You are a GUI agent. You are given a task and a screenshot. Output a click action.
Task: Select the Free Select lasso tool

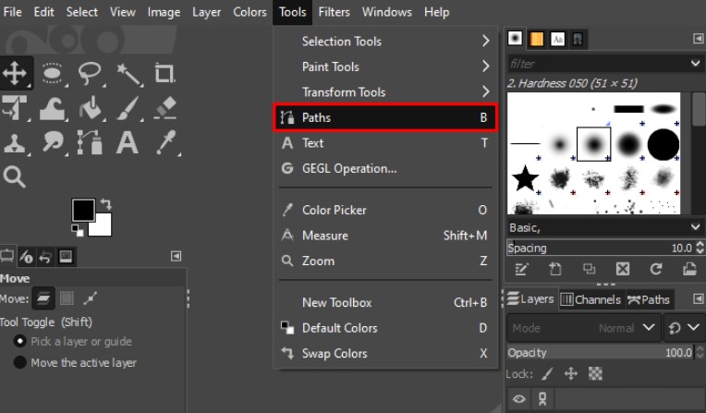(90, 73)
